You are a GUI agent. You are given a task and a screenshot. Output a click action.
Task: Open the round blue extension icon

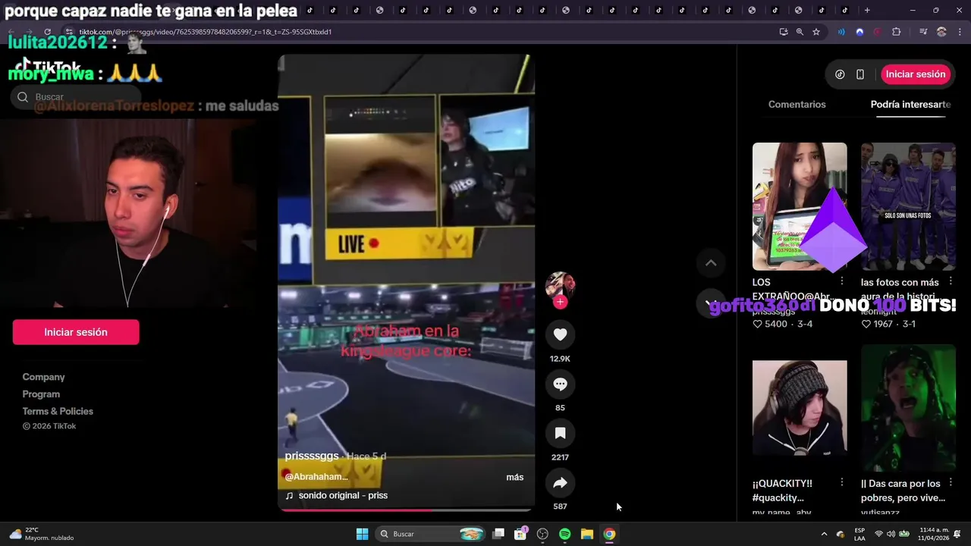point(859,32)
